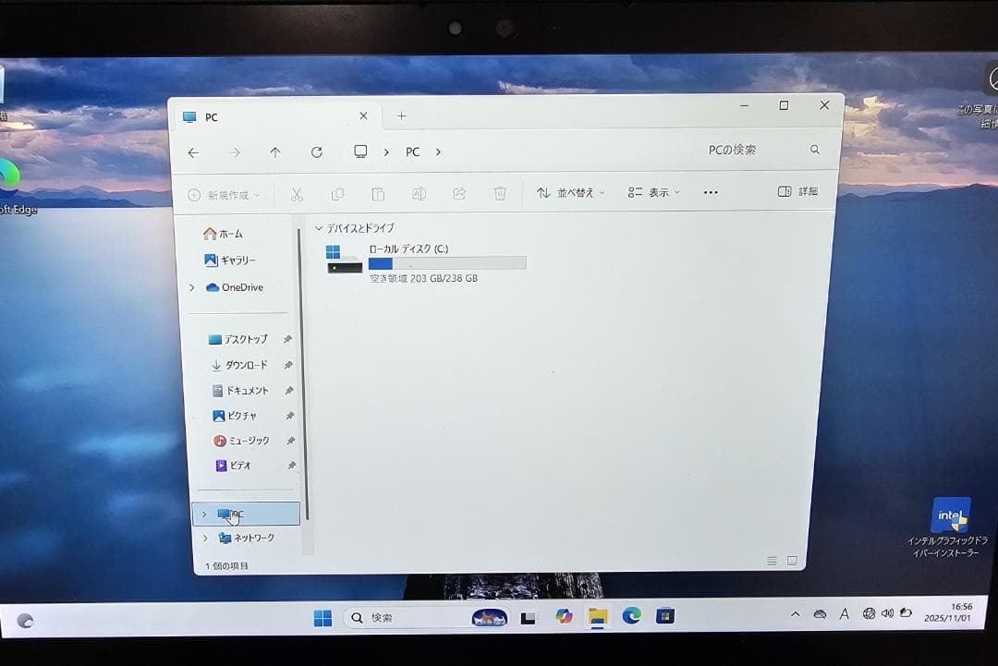This screenshot has height=666, width=998.
Task: Open the 並べ替え sort dropdown
Action: coord(569,191)
